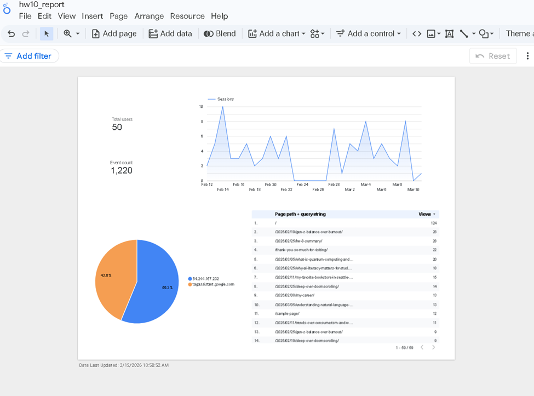Viewport: 534px width, 396px height.
Task: Click the URL embed code icon
Action: pos(417,34)
